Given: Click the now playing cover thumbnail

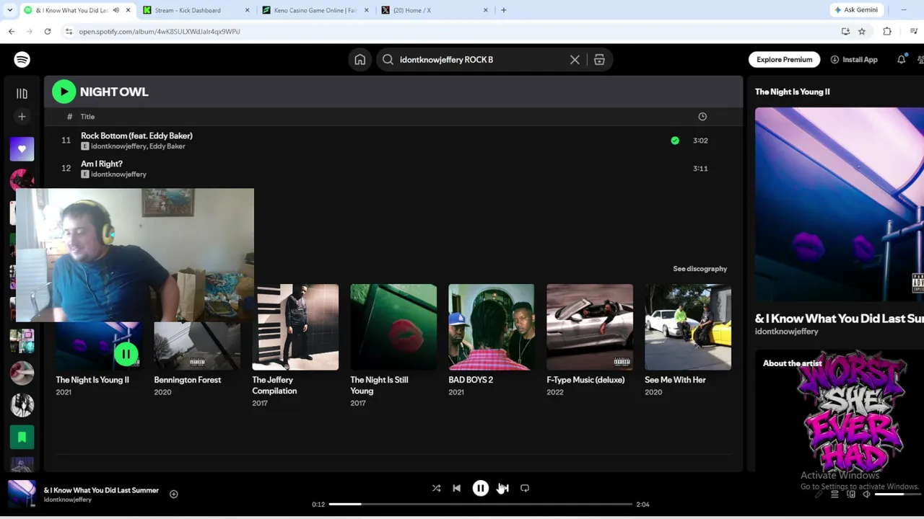Looking at the screenshot, I should pos(22,494).
